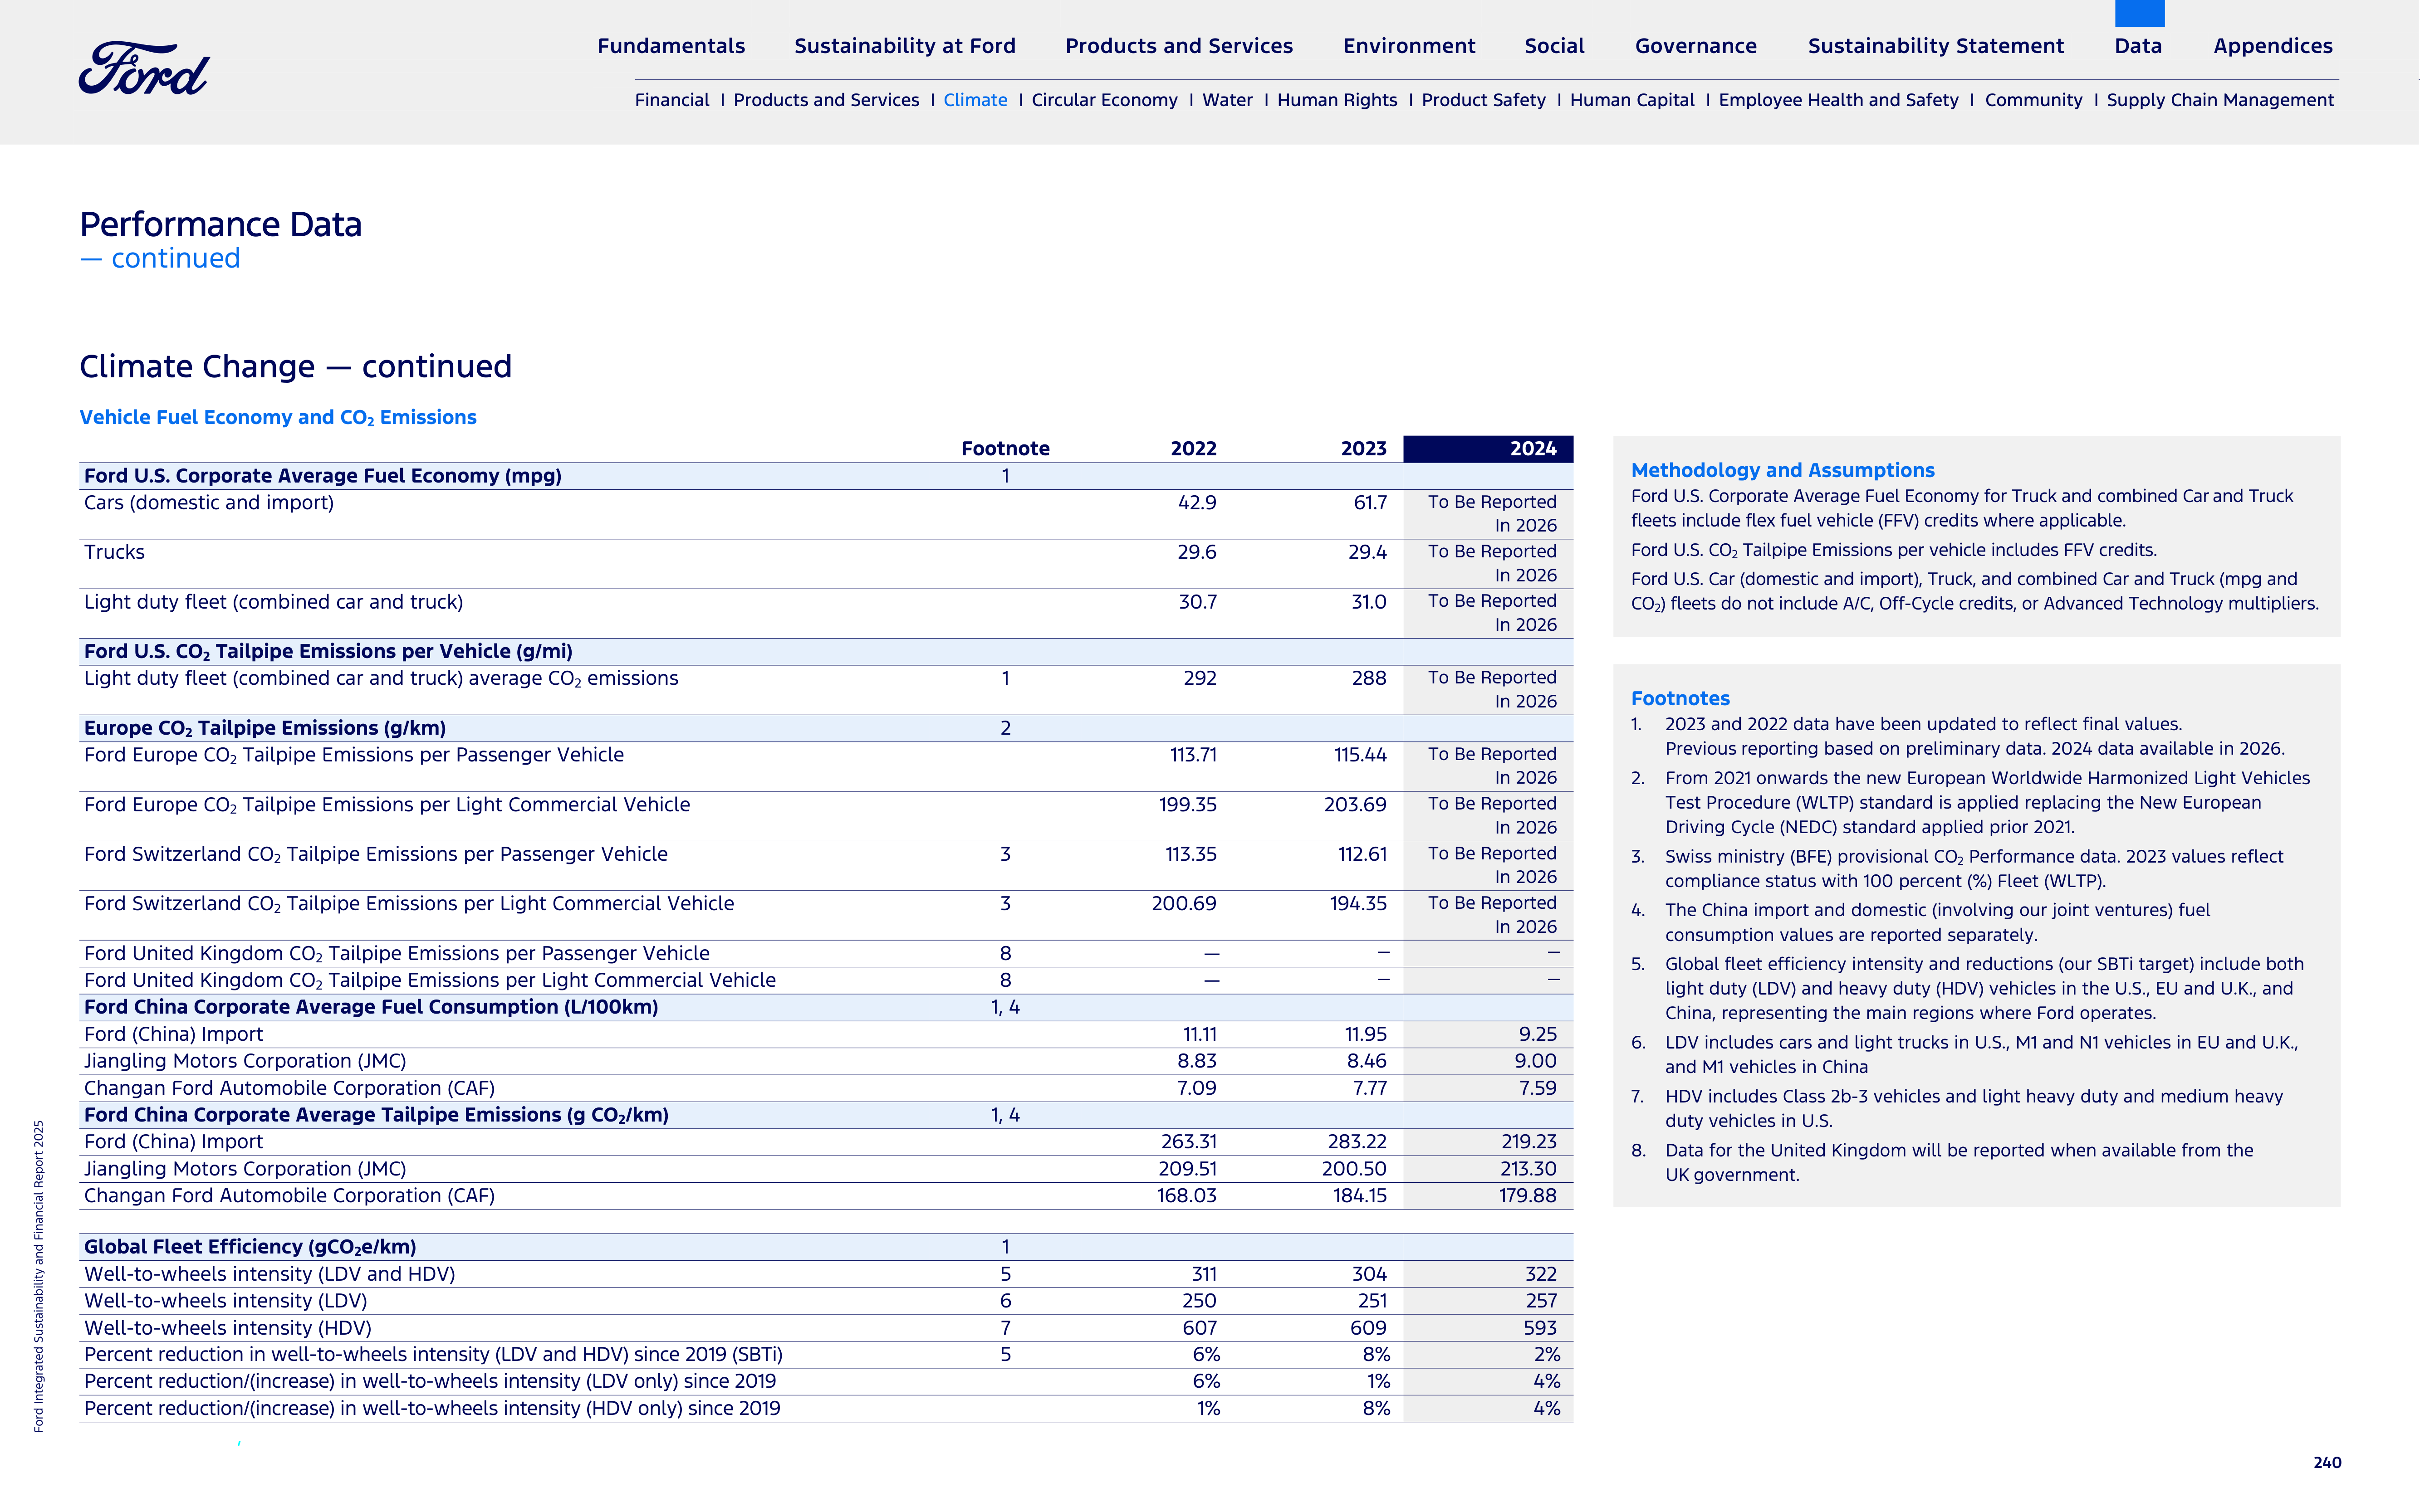
Task: Click the 115.44 Europe passenger value
Action: pos(1360,755)
